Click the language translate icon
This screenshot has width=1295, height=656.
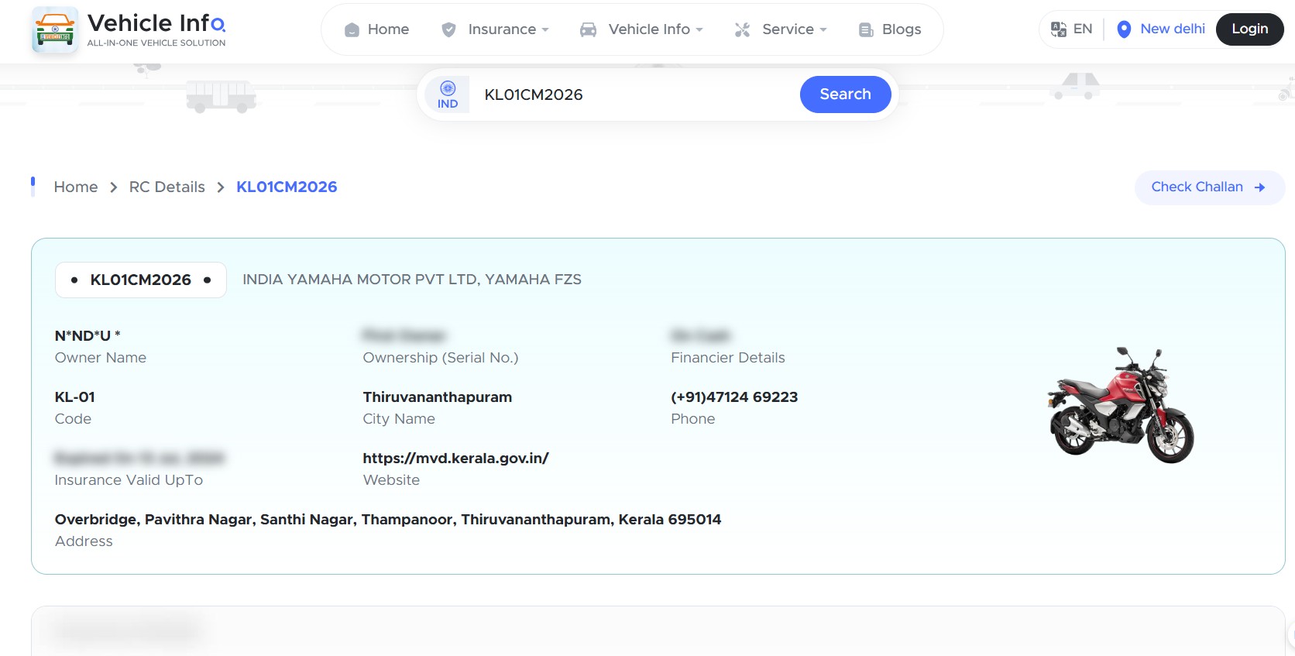(1058, 29)
